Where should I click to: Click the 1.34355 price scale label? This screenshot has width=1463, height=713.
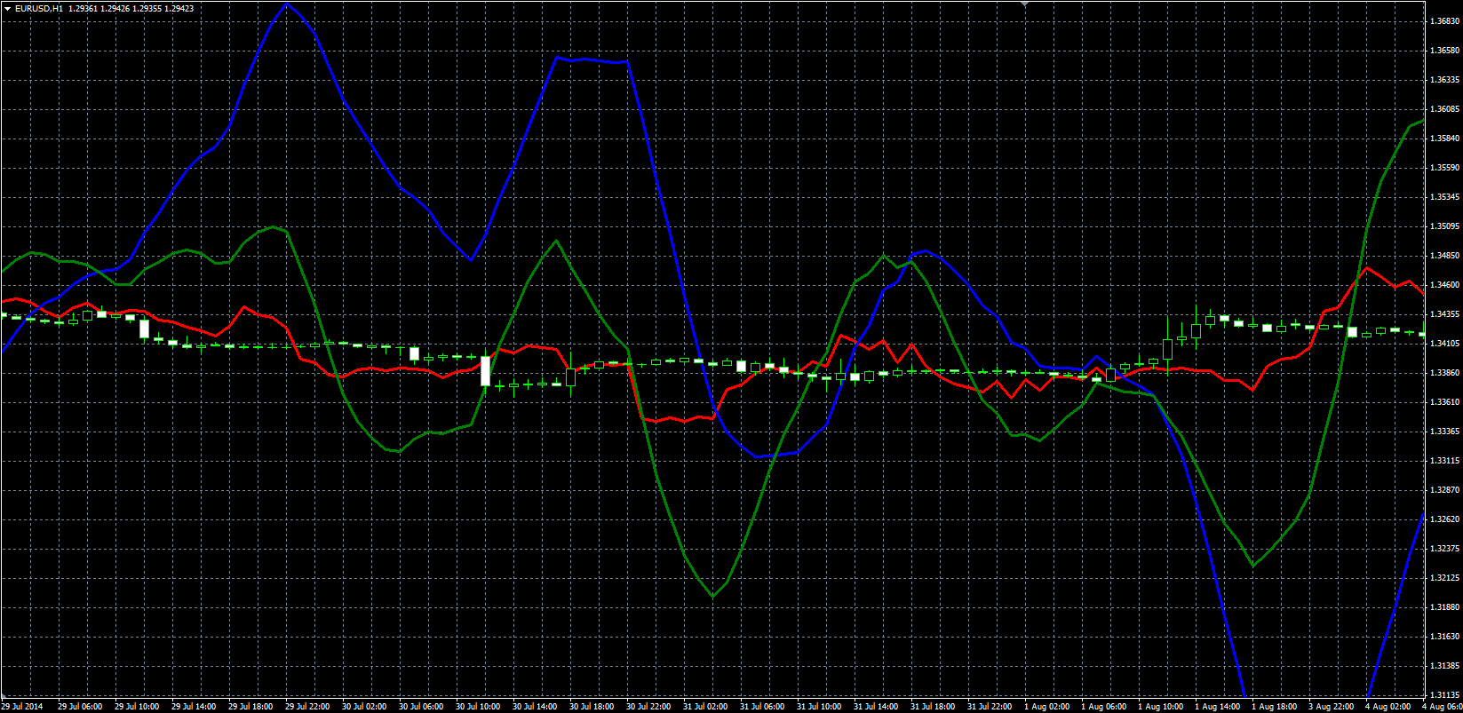[1444, 314]
